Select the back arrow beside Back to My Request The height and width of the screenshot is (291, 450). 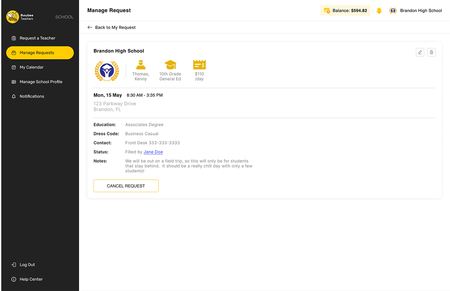(90, 27)
